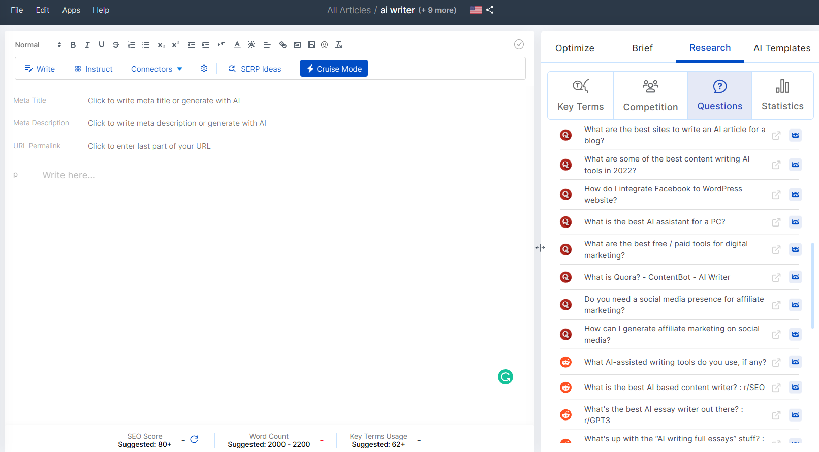Insert a link with the link icon
This screenshot has width=819, height=452.
click(283, 45)
